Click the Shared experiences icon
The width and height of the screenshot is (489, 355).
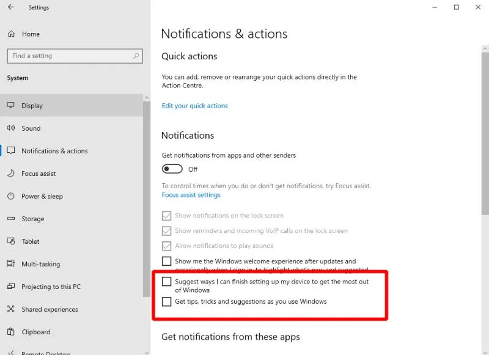[x=10, y=309]
